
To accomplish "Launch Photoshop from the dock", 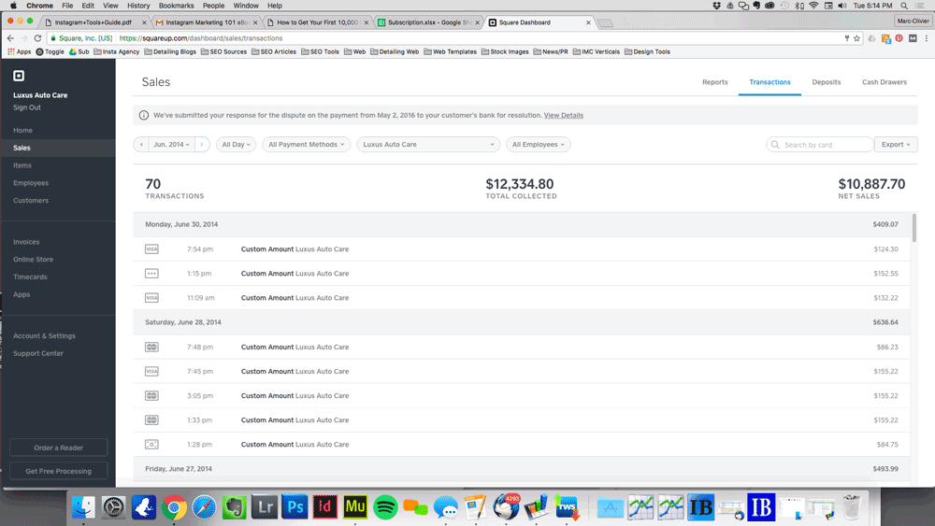I will click(295, 507).
